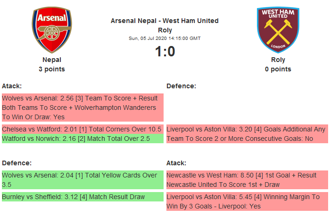Screen dimensions: 330x216
Task: Click the Wolves vs Arsenal Team To Score bet
Action: (82, 108)
